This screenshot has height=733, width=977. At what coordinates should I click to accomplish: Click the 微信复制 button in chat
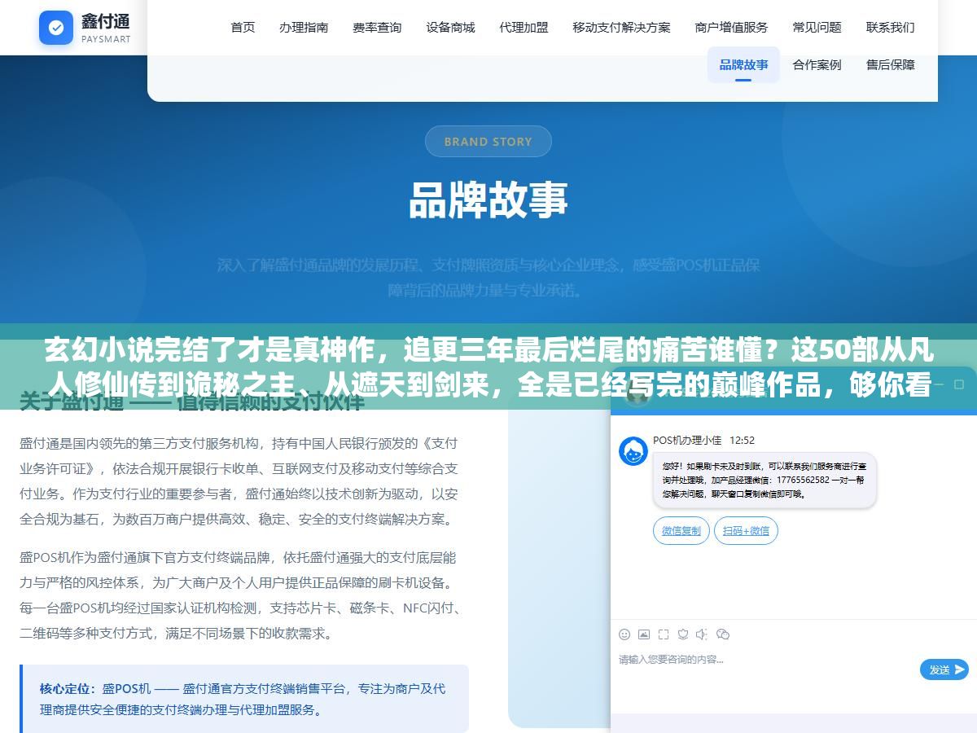[681, 531]
